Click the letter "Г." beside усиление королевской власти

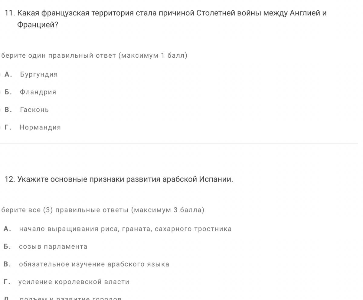[x=7, y=282]
